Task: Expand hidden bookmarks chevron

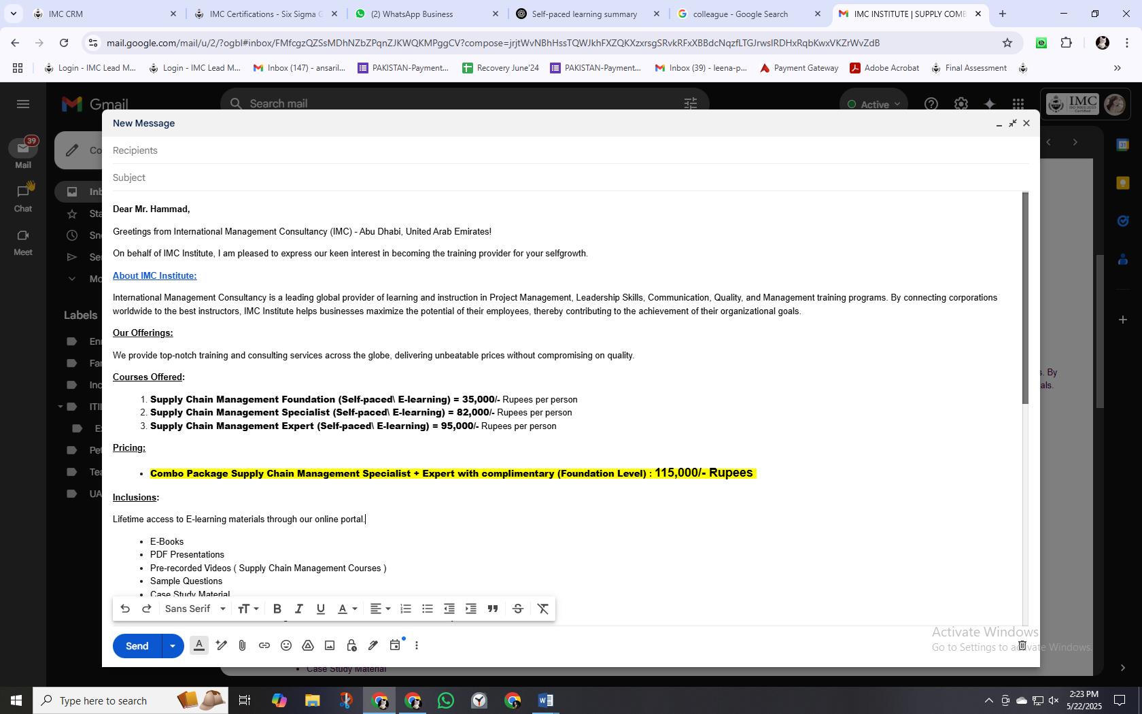Action: (x=1117, y=68)
